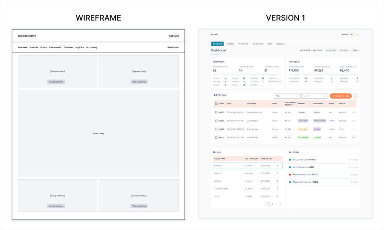The image size is (384, 230).
Task: Expand the Batch 49 group with its chevron
Action: pyautogui.click(x=277, y=173)
